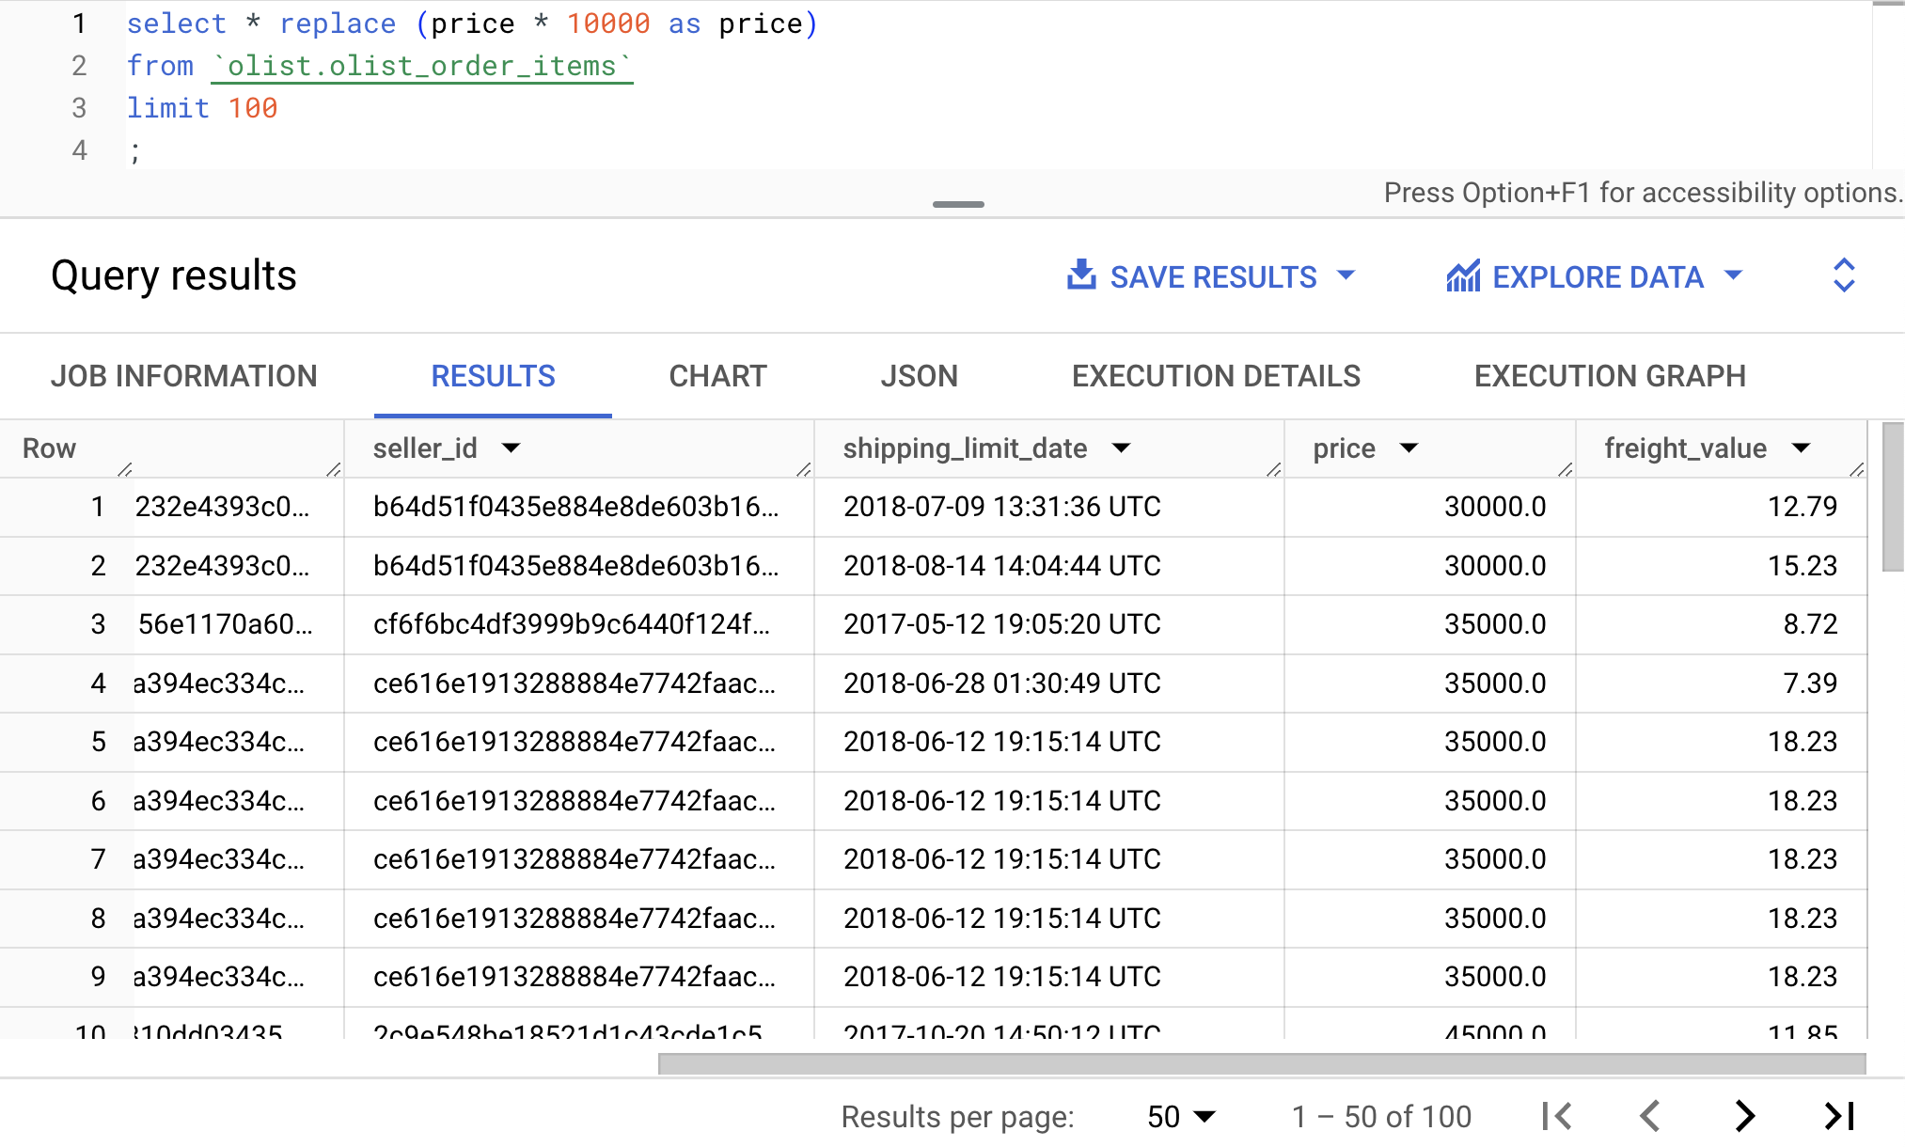Click the editor-results pane divider handle
1905x1147 pixels.
click(958, 204)
